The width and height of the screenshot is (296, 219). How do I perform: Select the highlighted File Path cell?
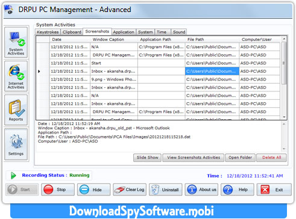212,71
